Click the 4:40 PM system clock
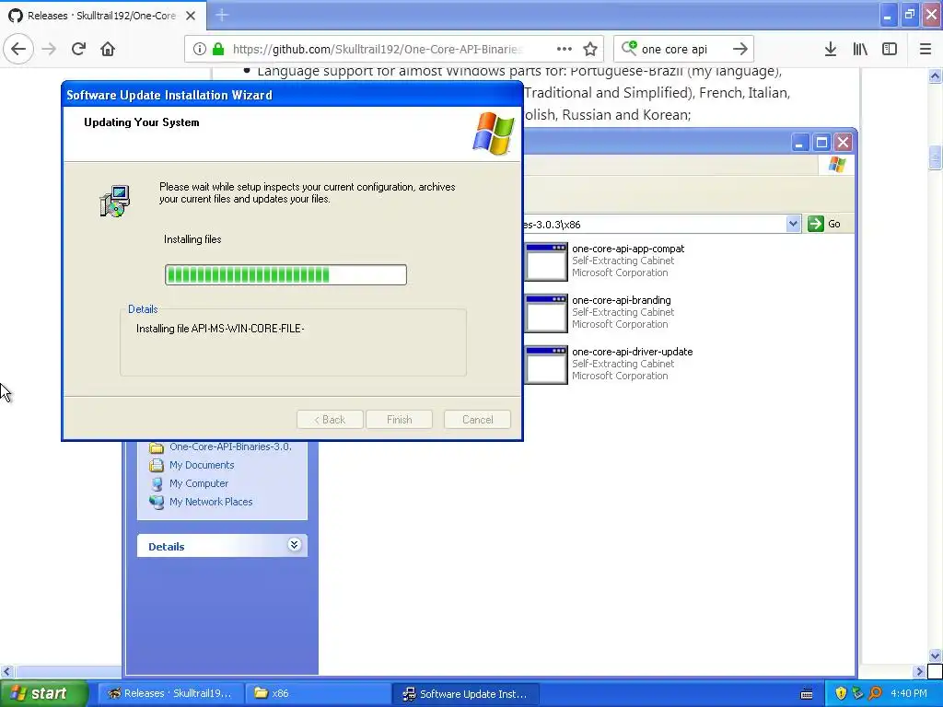This screenshot has height=707, width=943. click(x=909, y=693)
